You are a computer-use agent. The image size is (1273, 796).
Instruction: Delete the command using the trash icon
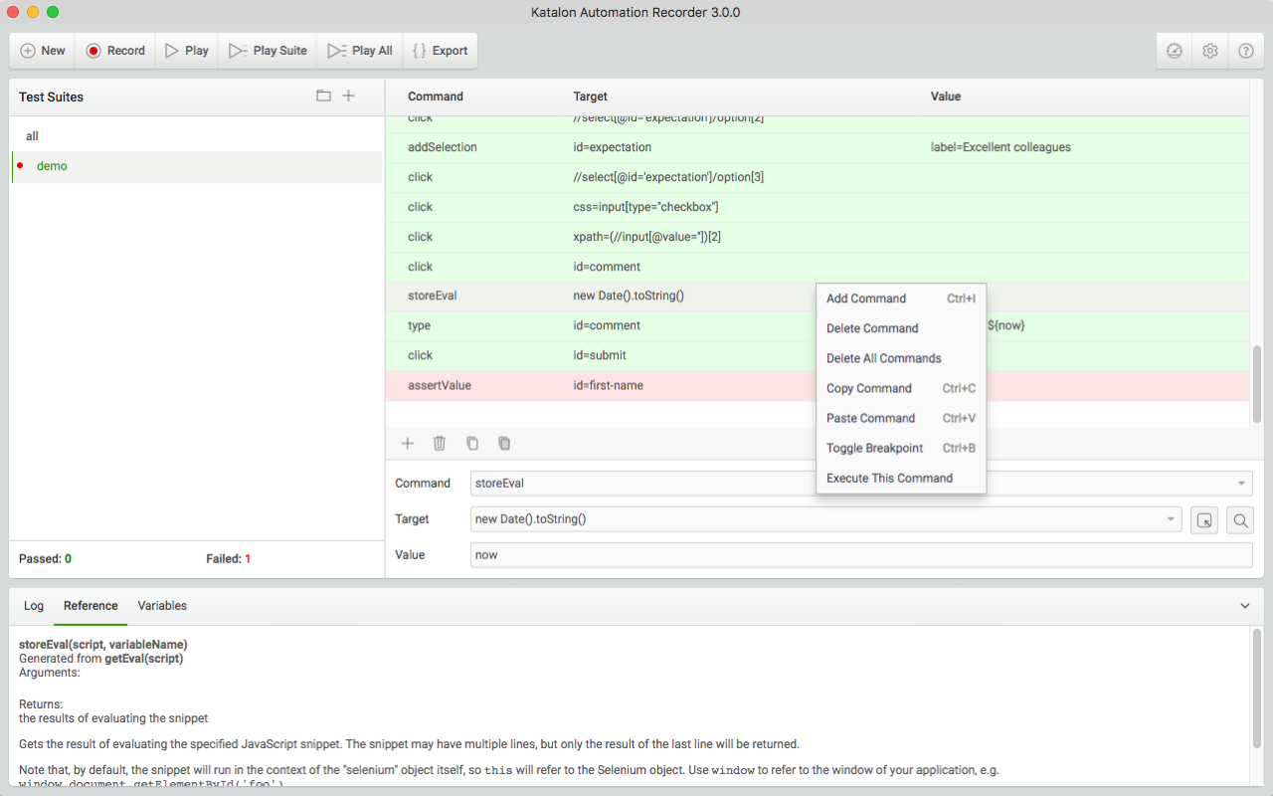coord(440,444)
